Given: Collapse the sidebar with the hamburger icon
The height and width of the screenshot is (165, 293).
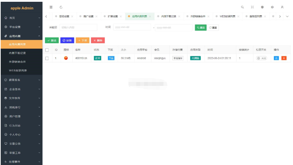Looking at the screenshot, I should coord(51,7).
